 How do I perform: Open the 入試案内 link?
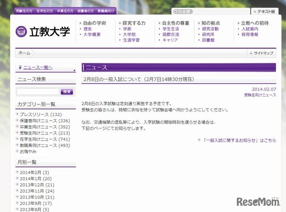(x=250, y=29)
